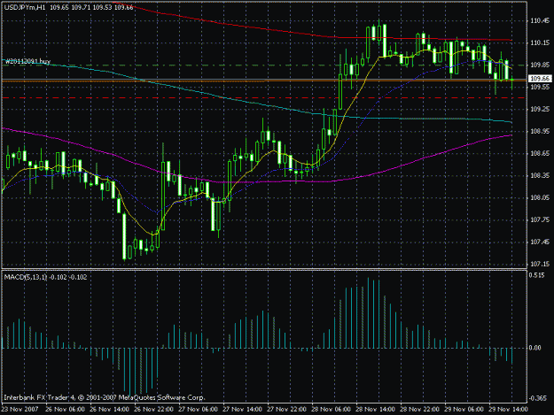Click the 27 Nov 14:00 time label
The width and height of the screenshot is (554, 415).
click(x=242, y=410)
